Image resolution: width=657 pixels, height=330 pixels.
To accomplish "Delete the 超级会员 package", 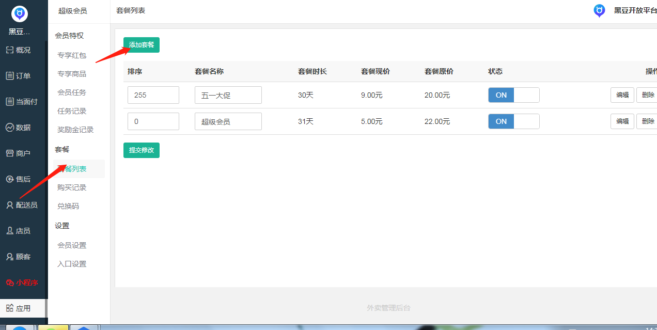I will 647,121.
